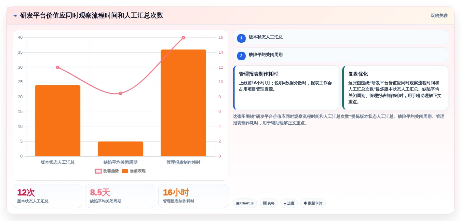Click the 缺陷平均关闭周期 caption under 8.5天
461x221 pixels.
point(106,201)
